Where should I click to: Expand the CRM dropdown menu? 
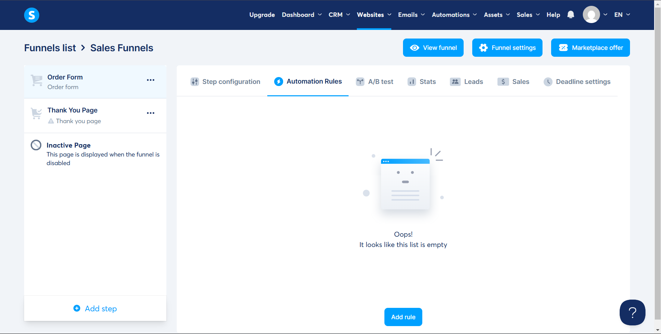tap(339, 15)
